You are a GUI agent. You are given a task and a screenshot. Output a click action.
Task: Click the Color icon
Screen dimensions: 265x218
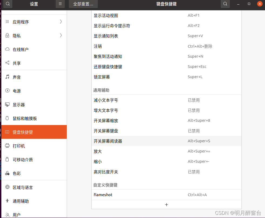click(x=7, y=173)
